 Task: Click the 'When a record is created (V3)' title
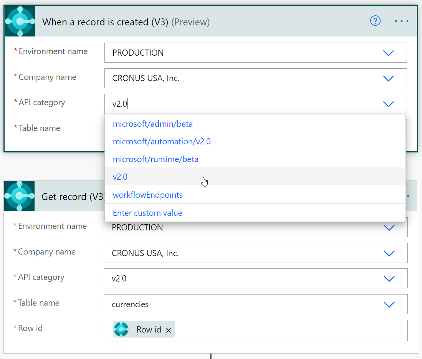[105, 22]
